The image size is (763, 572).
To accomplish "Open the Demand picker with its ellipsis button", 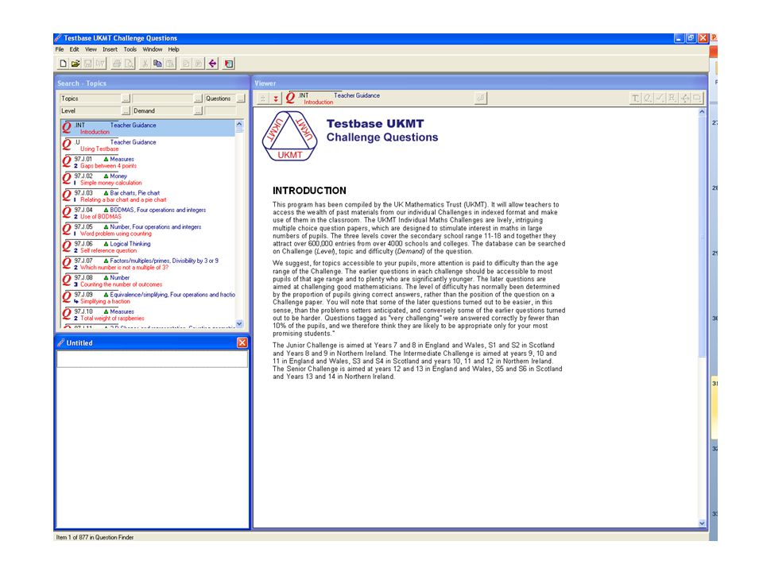I will (x=198, y=111).
